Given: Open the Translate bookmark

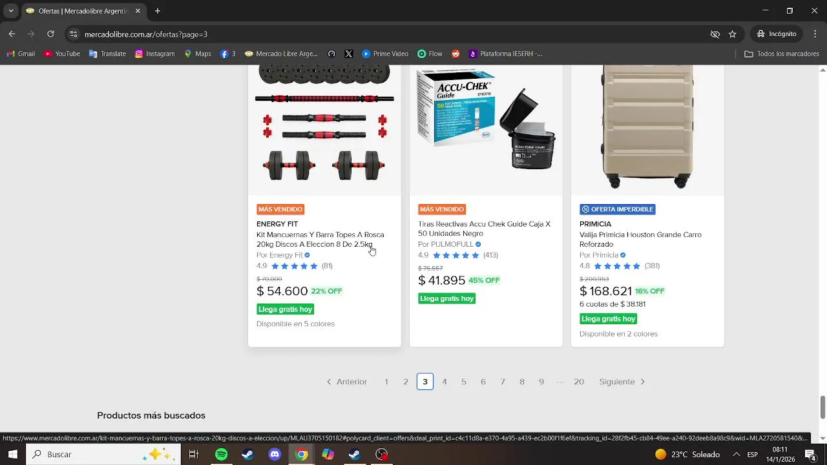Looking at the screenshot, I should click(107, 54).
